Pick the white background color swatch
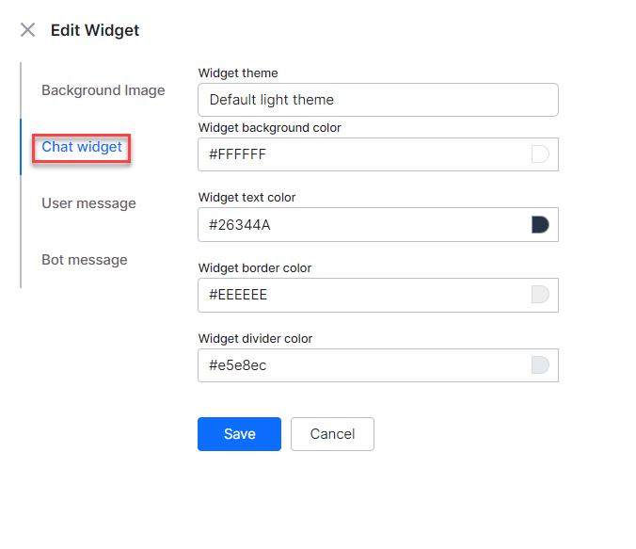This screenshot has width=636, height=549. coord(540,154)
